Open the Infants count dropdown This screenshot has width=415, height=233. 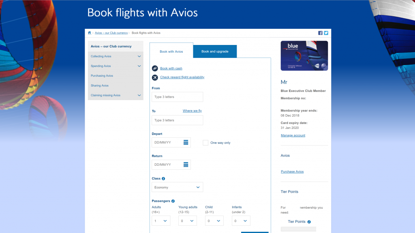coord(241,221)
